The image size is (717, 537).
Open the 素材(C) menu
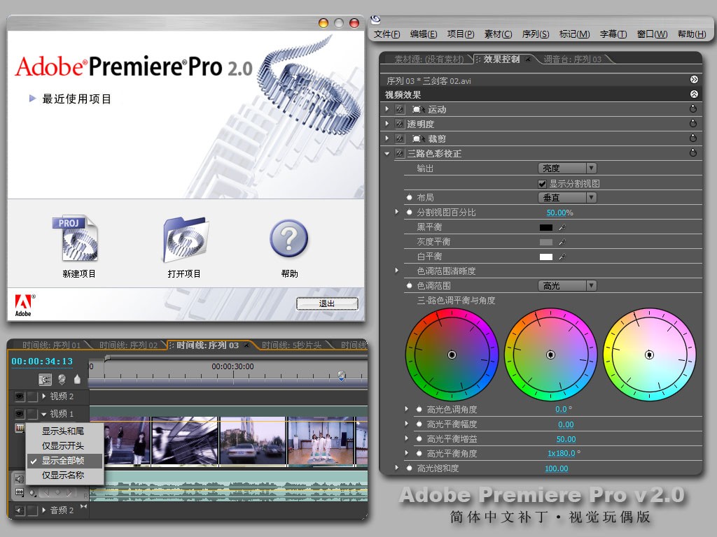coord(498,34)
